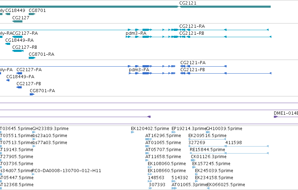The height and width of the screenshot is (190, 298).
Task: Select the bs23a10.5prime EST label
Action: (x=50, y=136)
